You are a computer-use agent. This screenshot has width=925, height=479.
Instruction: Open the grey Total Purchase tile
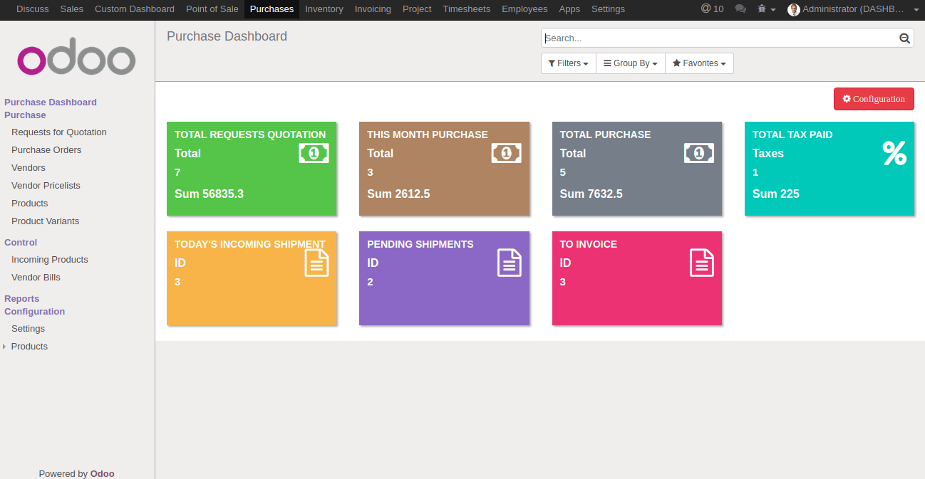click(637, 169)
